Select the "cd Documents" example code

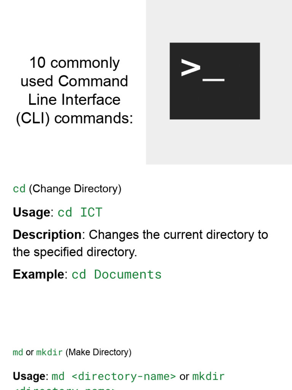(x=117, y=275)
